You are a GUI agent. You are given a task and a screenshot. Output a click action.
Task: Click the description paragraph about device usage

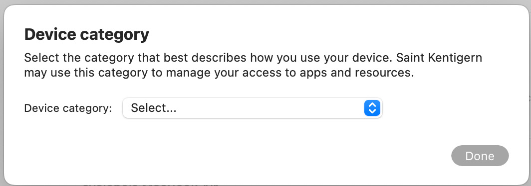(253, 65)
